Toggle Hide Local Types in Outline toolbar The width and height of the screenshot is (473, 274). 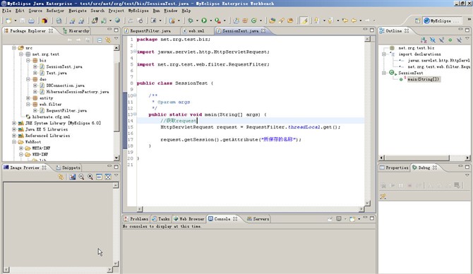[459, 40]
